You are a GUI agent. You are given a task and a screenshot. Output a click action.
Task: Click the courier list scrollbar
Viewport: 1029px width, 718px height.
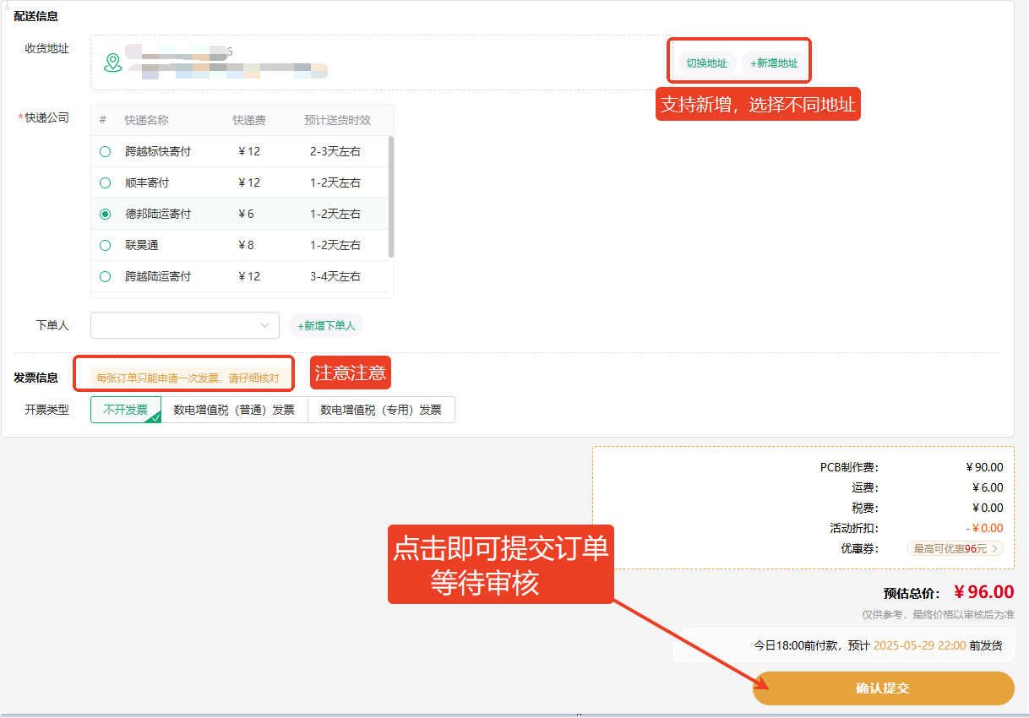pos(390,196)
